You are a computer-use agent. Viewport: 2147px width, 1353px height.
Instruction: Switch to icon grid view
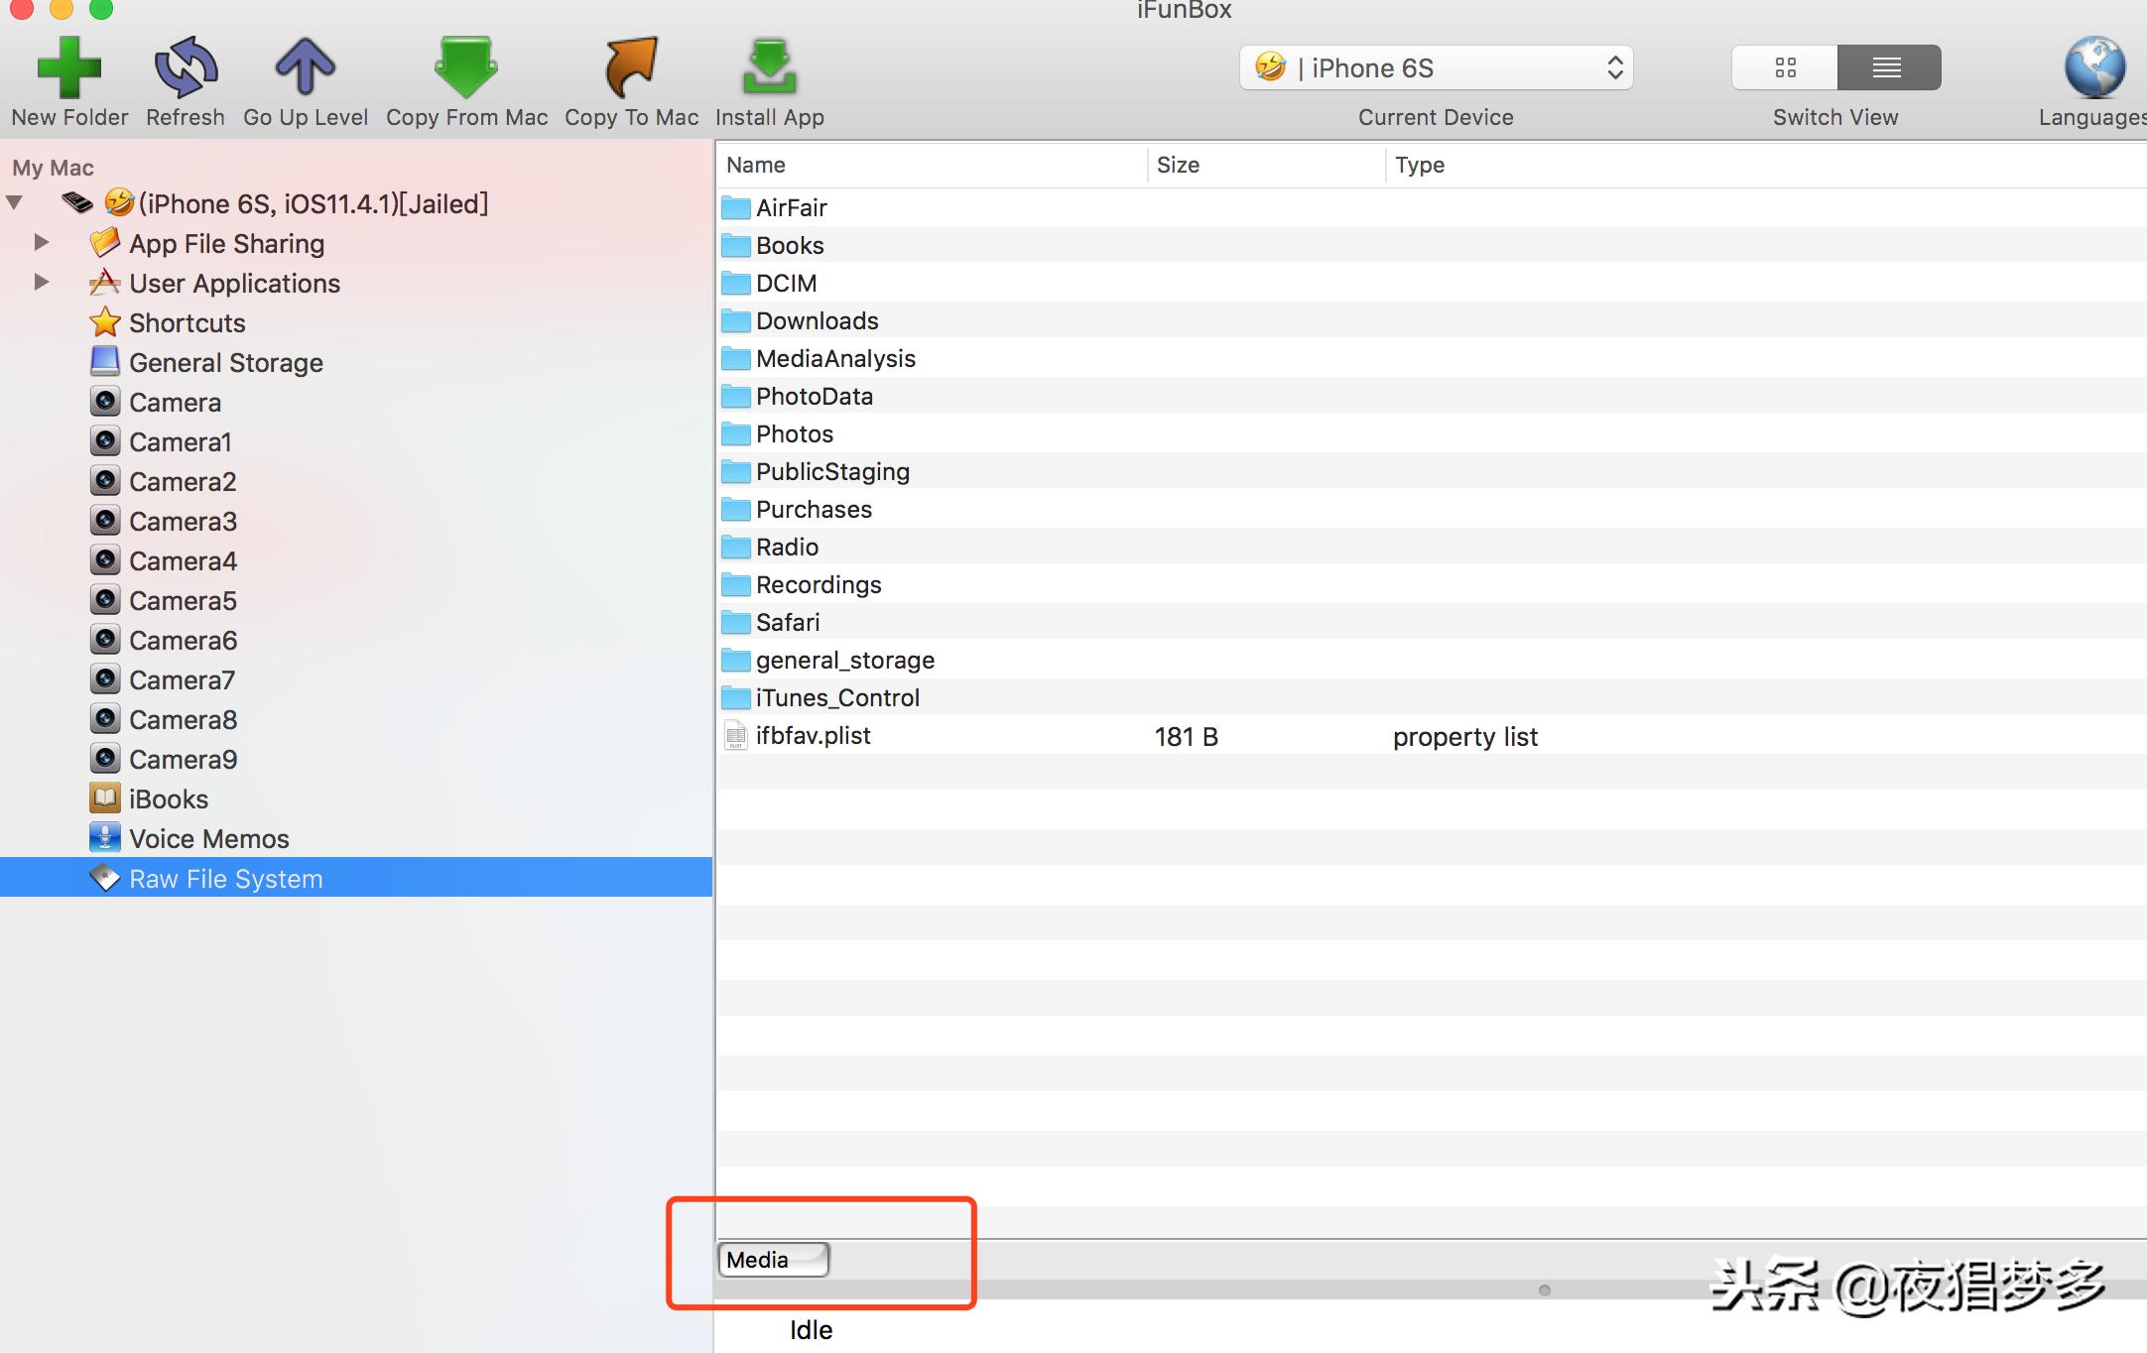pyautogui.click(x=1785, y=67)
